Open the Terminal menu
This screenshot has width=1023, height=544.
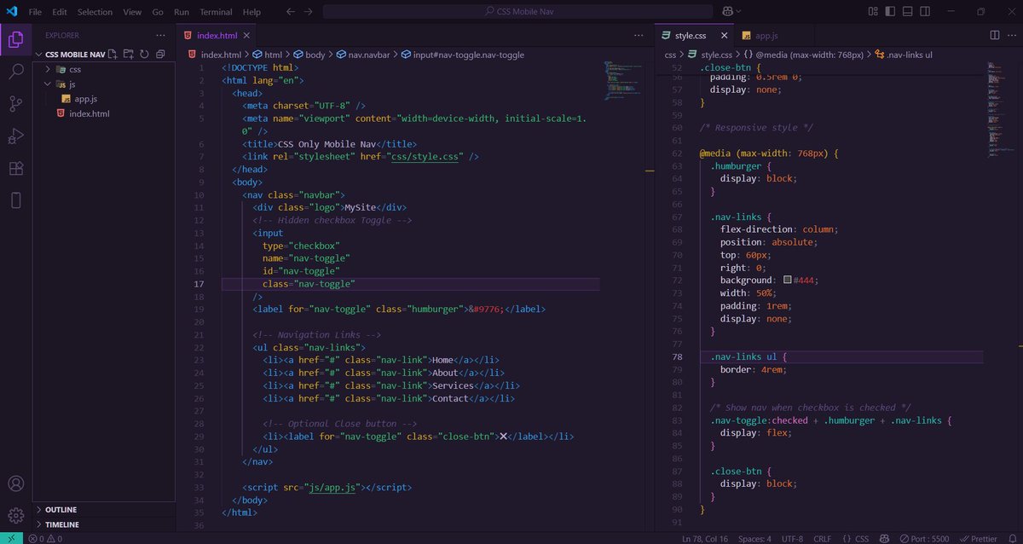pos(216,12)
